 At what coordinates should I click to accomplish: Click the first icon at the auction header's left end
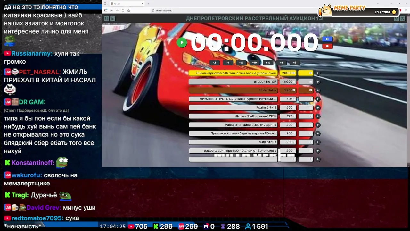(x=106, y=18)
